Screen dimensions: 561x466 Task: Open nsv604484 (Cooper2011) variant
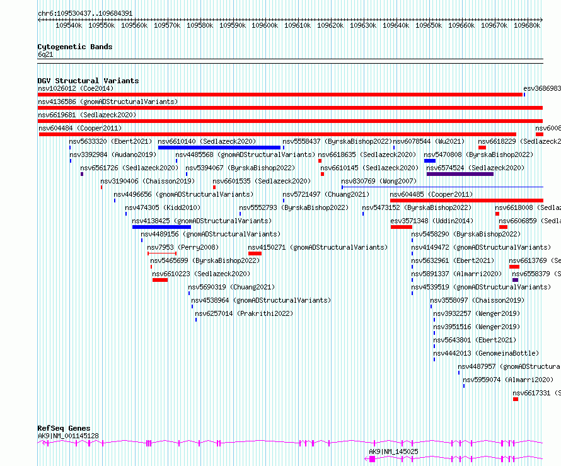coord(80,128)
